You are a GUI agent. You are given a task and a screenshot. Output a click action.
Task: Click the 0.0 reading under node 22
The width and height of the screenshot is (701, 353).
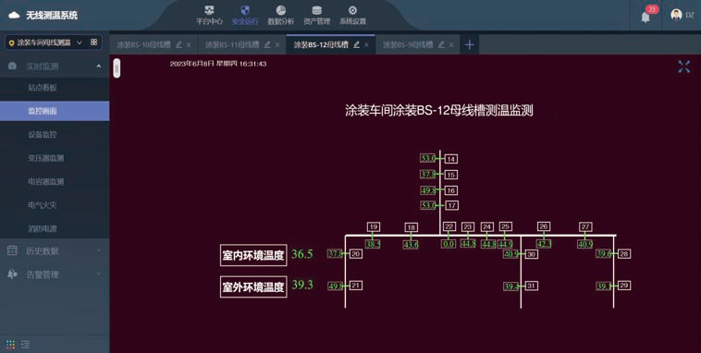[x=449, y=244]
